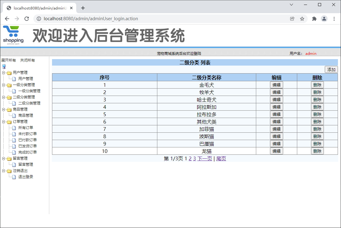Click the 下一页 link

(205, 158)
